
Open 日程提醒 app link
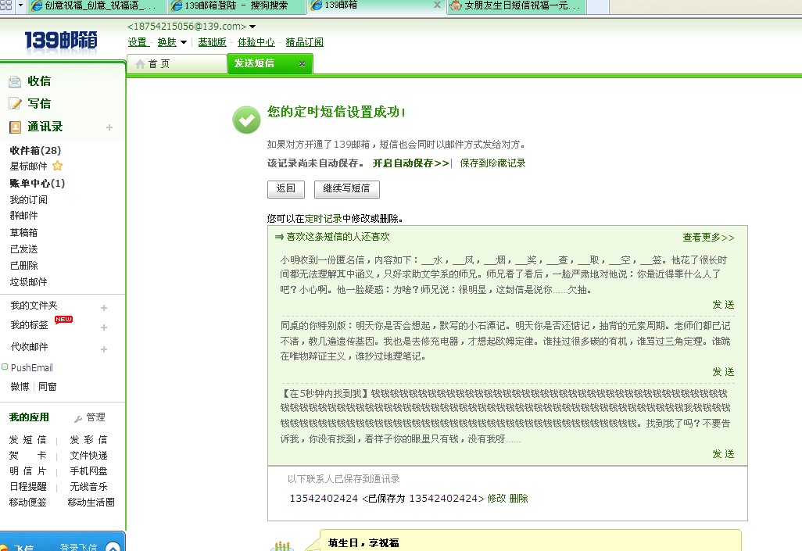[27, 487]
